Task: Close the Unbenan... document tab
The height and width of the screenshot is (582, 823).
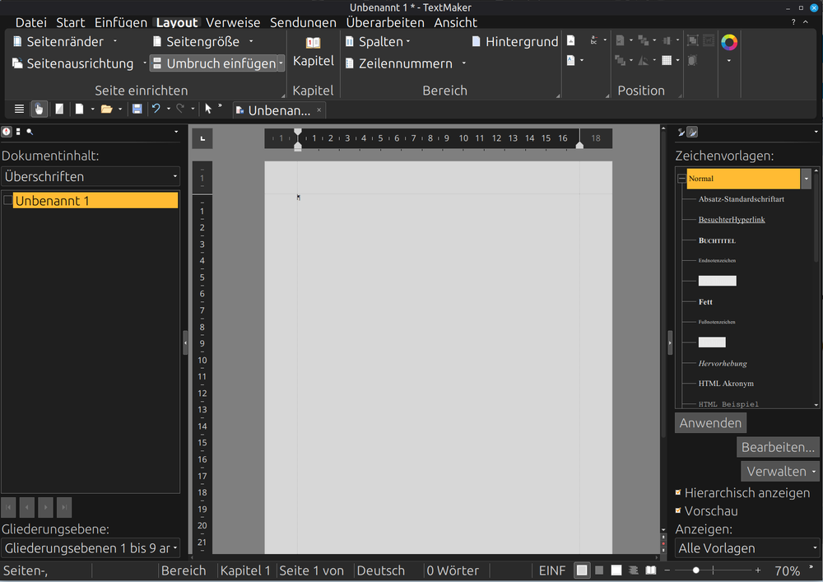Action: click(x=319, y=110)
